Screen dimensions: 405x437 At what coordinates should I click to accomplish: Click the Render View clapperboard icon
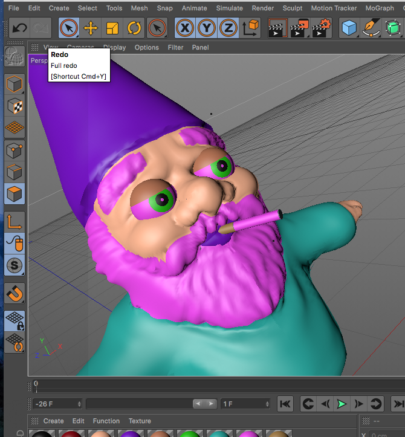(x=277, y=28)
